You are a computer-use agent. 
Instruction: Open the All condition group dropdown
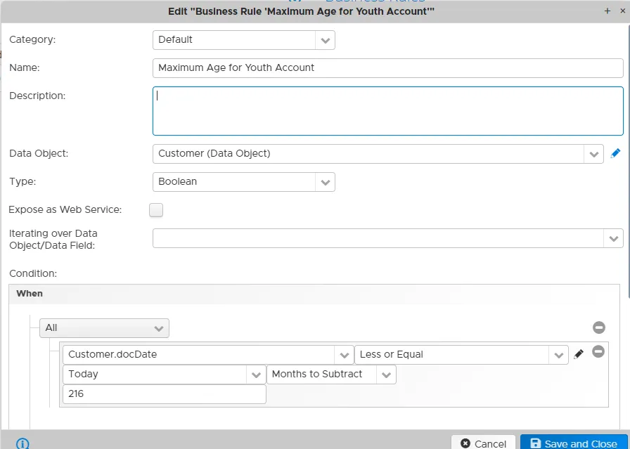point(104,328)
